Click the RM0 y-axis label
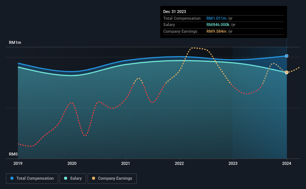Viewport: 306px width, 189px height. coord(13,154)
